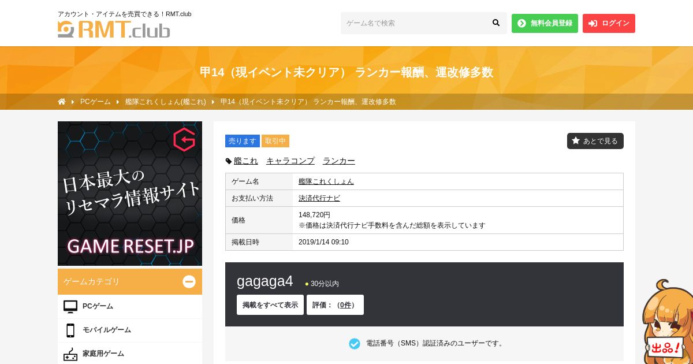Open the PCゲーム breadcrumb link

(x=95, y=102)
